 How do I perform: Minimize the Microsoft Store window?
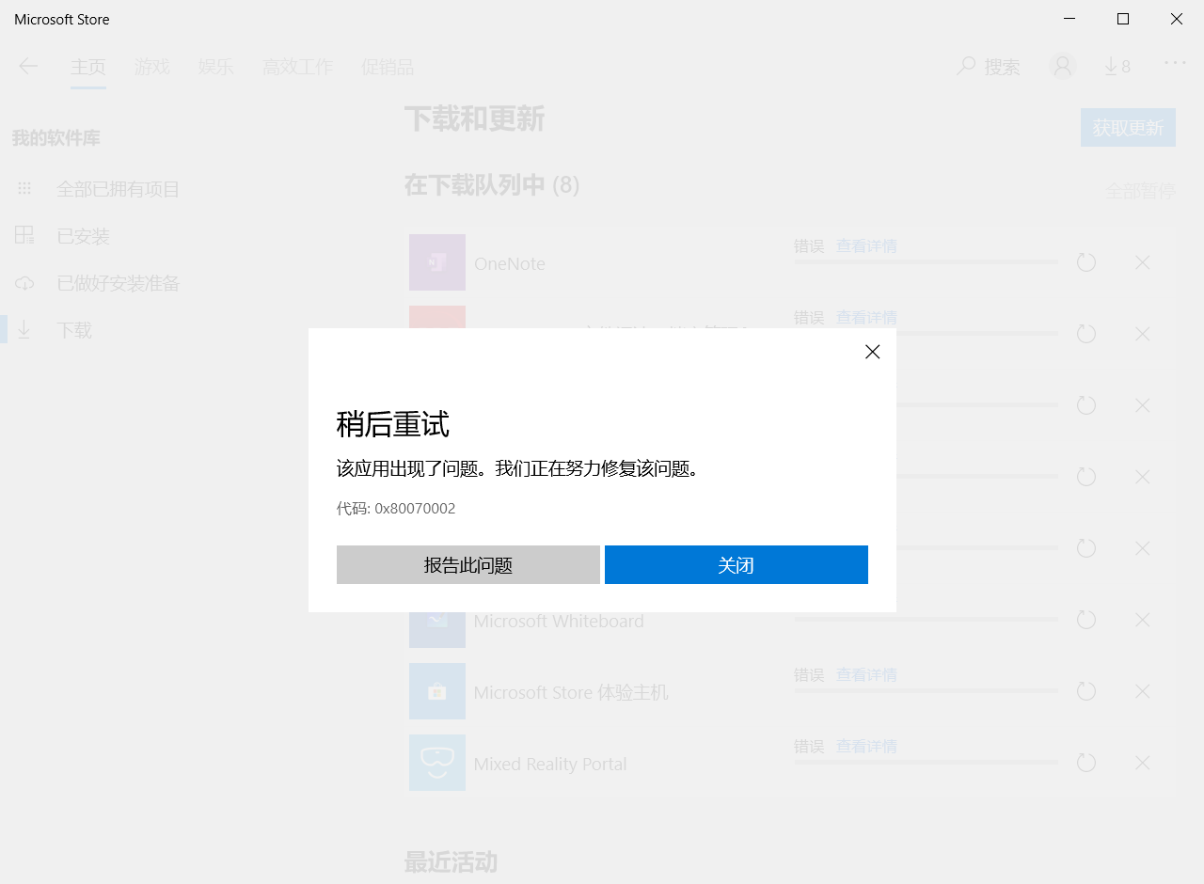(x=1069, y=19)
